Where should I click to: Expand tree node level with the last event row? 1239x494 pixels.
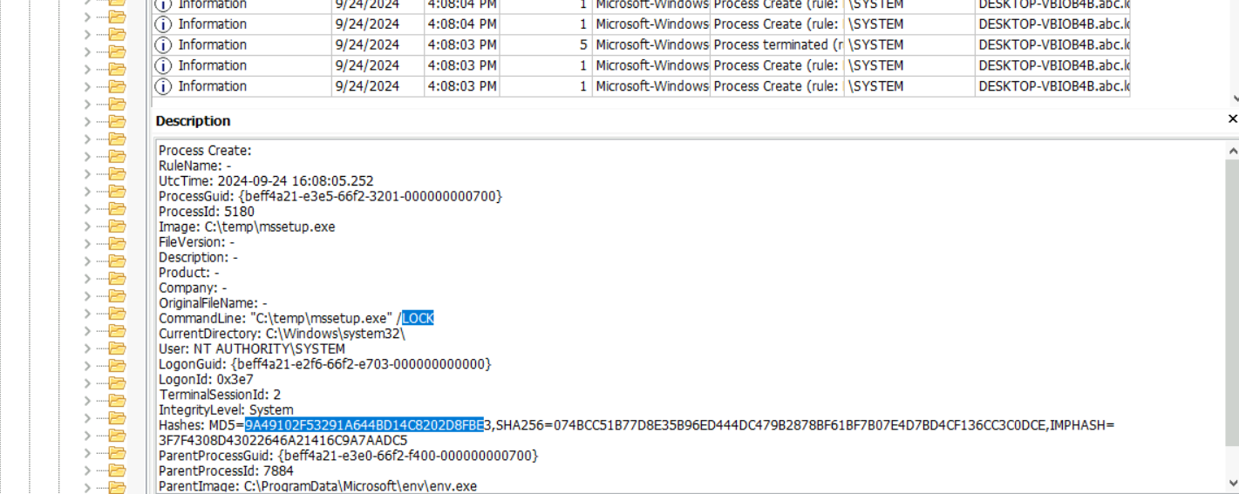click(87, 86)
